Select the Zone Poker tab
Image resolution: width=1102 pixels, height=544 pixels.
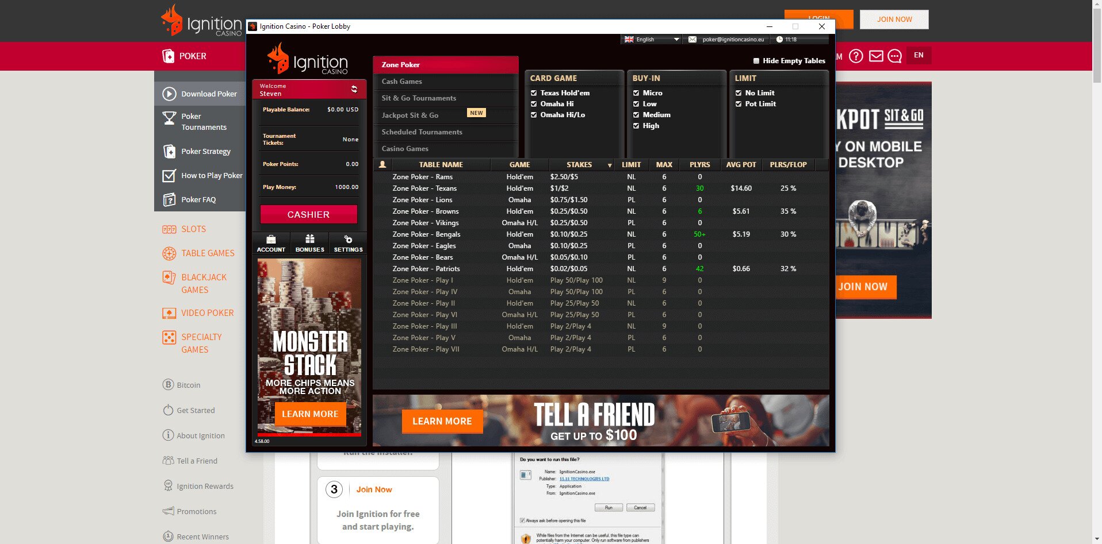click(x=446, y=65)
